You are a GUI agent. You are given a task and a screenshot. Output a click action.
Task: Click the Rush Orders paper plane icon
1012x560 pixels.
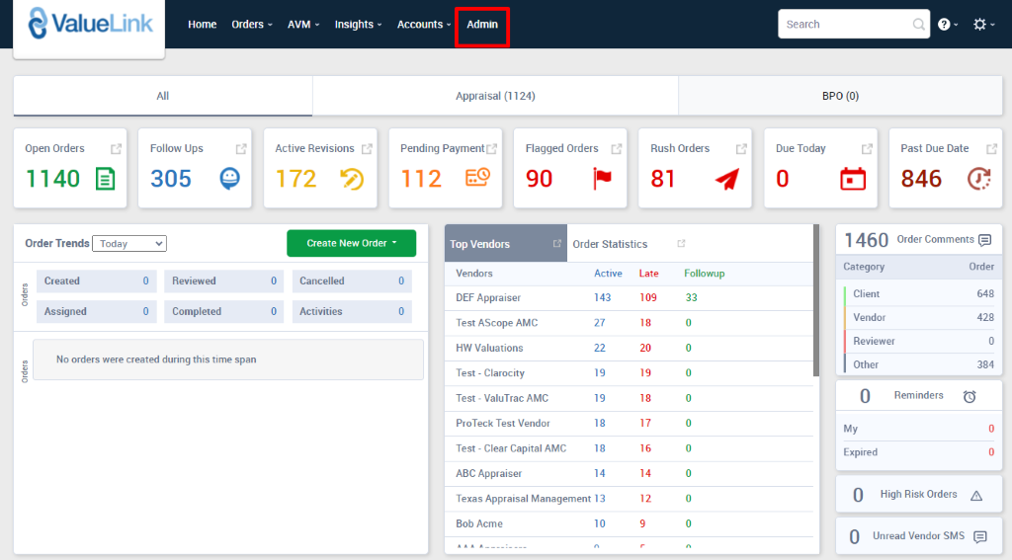pos(727,179)
